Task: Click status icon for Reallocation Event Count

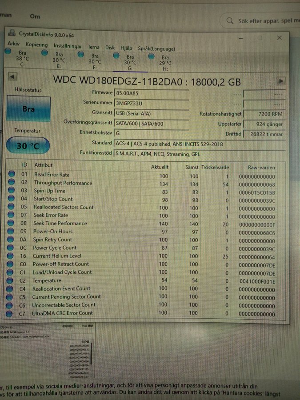Action: [x=9, y=289]
